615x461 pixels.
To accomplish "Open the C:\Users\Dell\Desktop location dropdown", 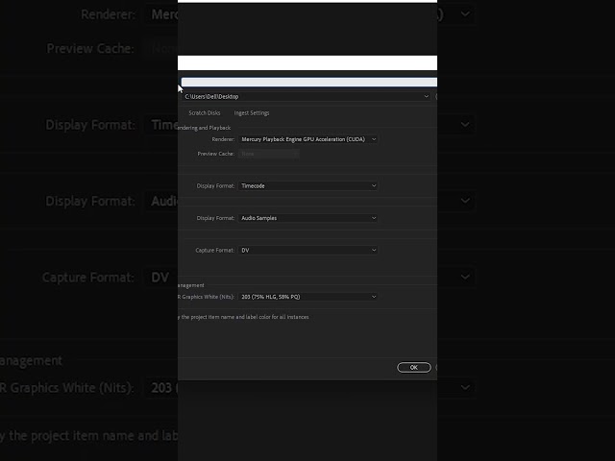I will click(x=303, y=96).
